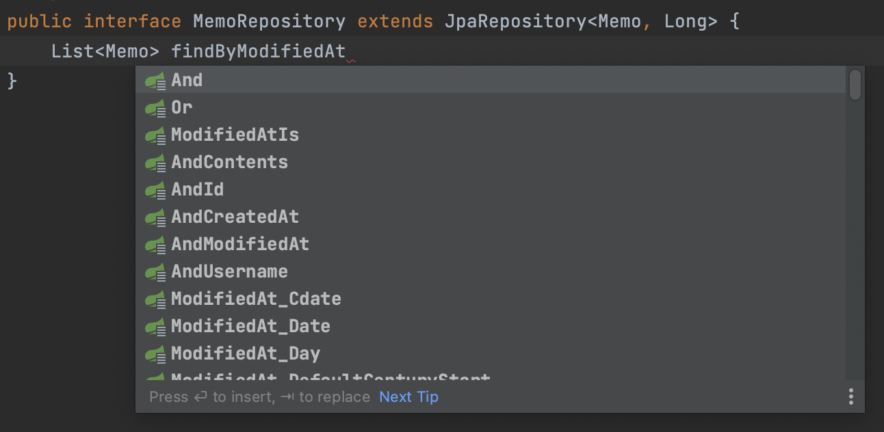Choose the ModifiedAtIs completion entry

(491, 135)
